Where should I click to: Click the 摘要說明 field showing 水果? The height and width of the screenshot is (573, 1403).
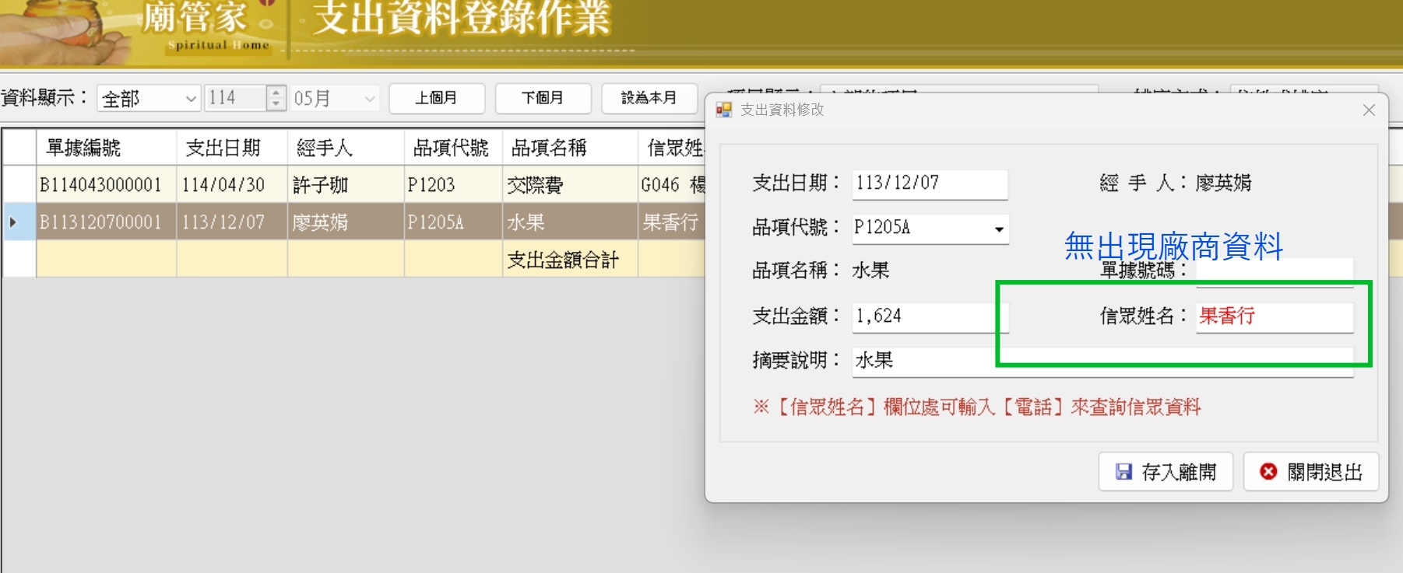tap(1102, 362)
